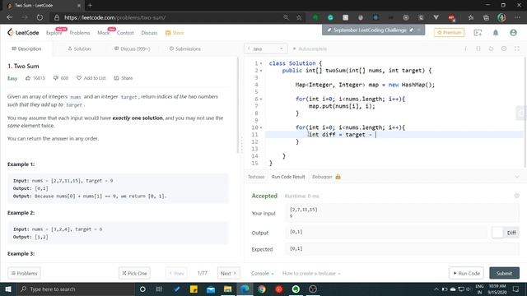Open the Store navigation link

pyautogui.click(x=175, y=33)
